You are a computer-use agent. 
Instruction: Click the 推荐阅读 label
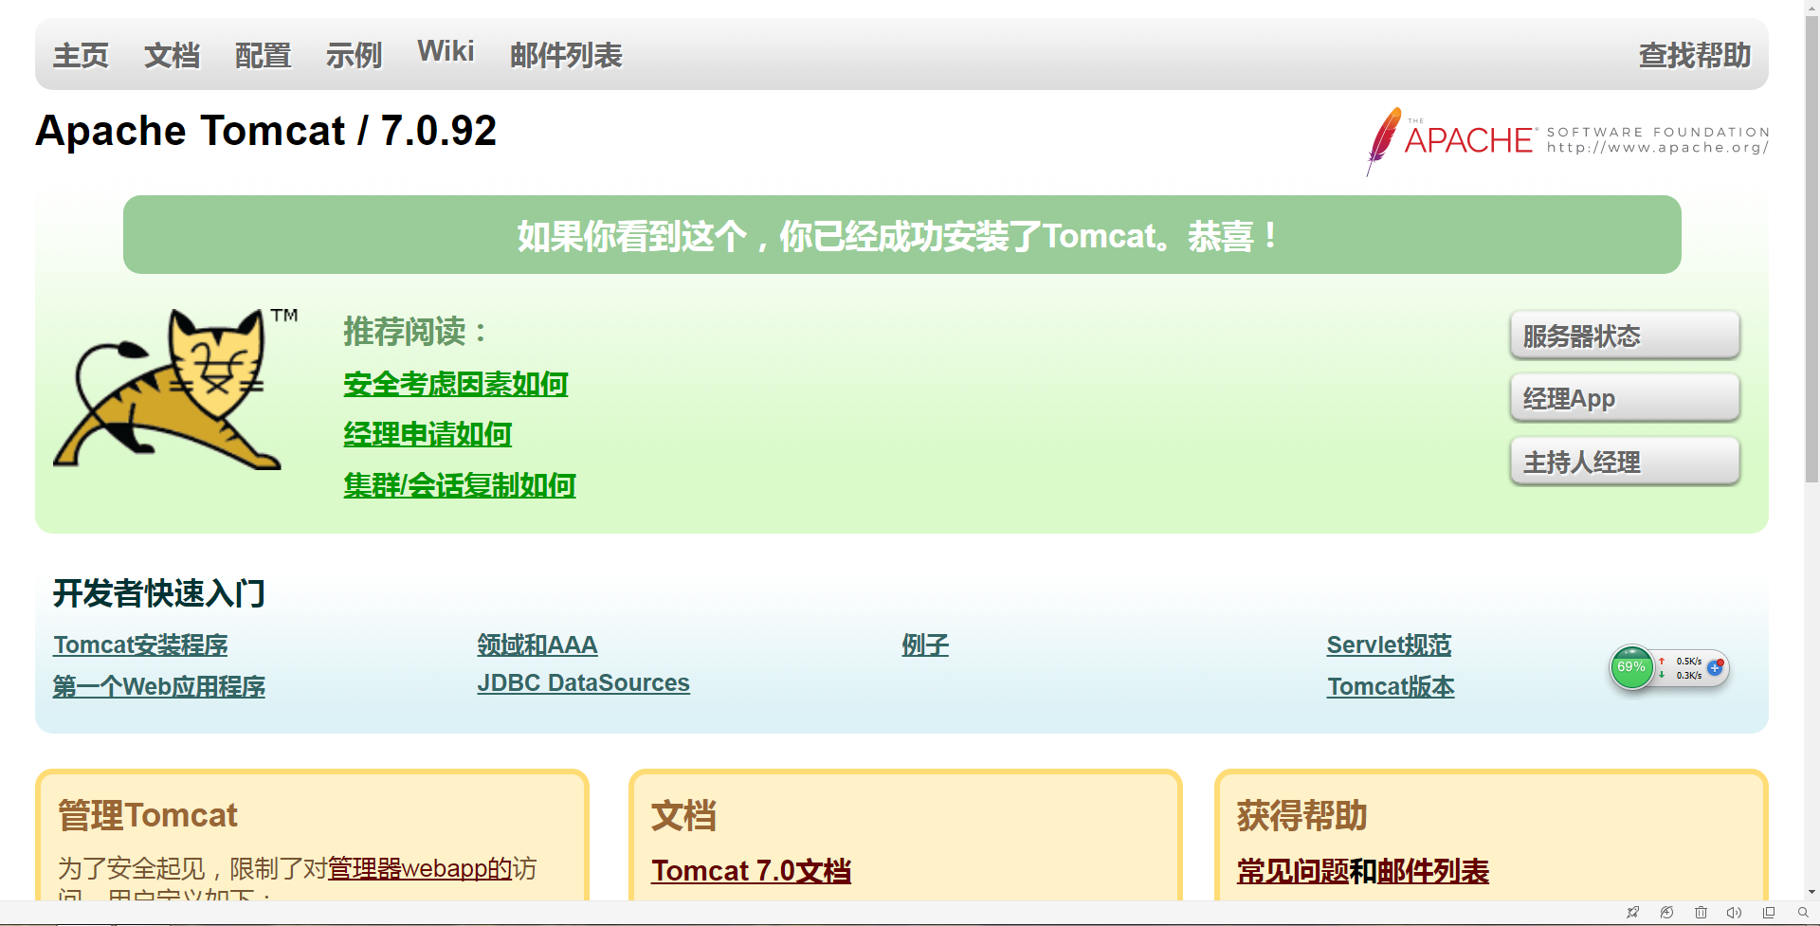click(x=415, y=331)
